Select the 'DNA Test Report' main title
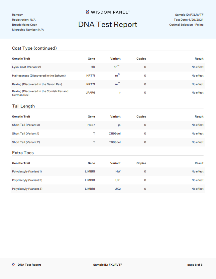Image resolution: width=216 pixels, height=279 pixels. click(x=108, y=25)
